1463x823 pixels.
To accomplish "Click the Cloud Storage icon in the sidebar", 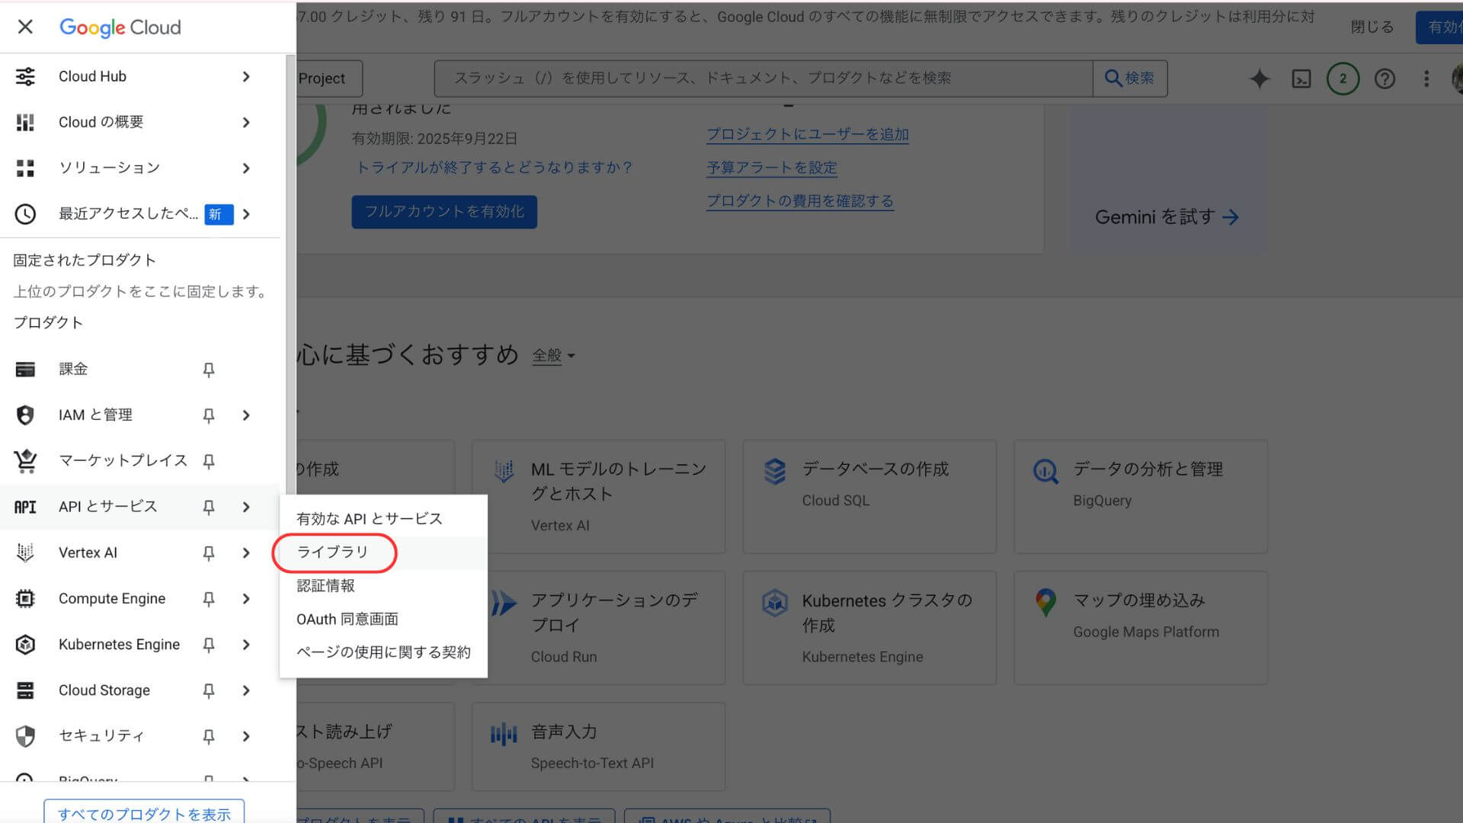I will 25,690.
